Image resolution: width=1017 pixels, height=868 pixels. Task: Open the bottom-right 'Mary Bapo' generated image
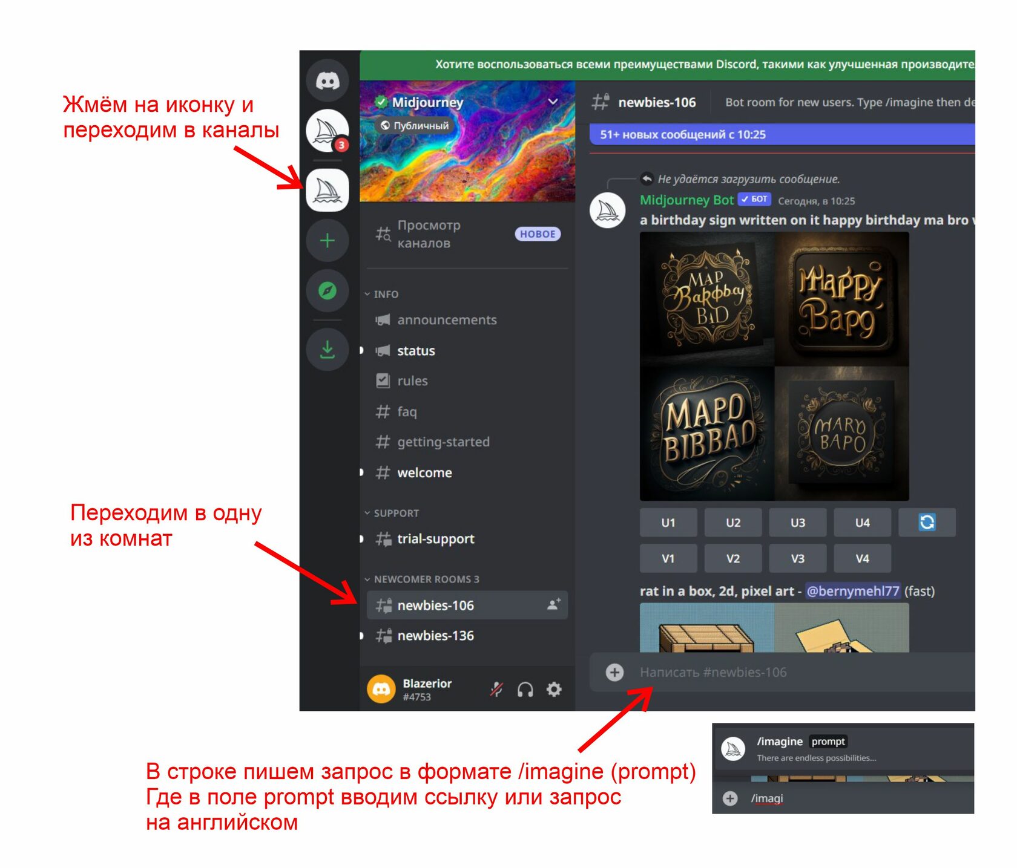(842, 434)
